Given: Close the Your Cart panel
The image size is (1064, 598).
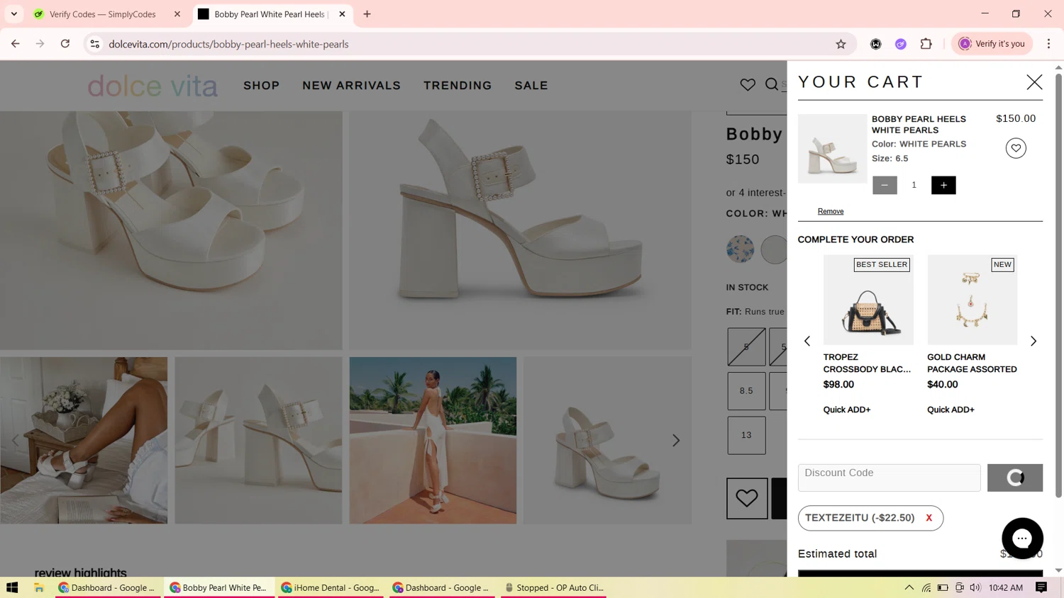Looking at the screenshot, I should pos(1034,82).
